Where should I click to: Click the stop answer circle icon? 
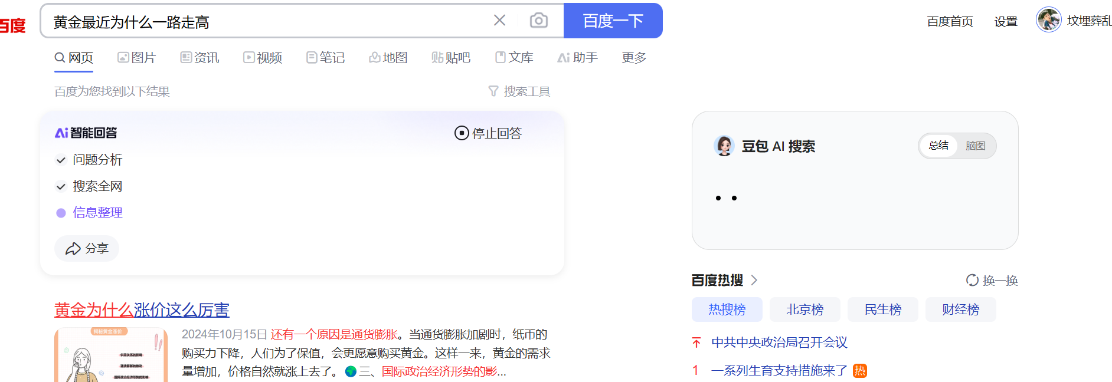click(x=462, y=133)
